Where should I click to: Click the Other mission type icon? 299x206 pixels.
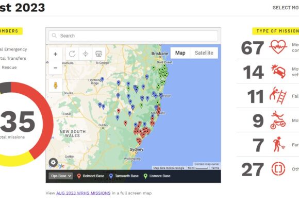point(278,168)
